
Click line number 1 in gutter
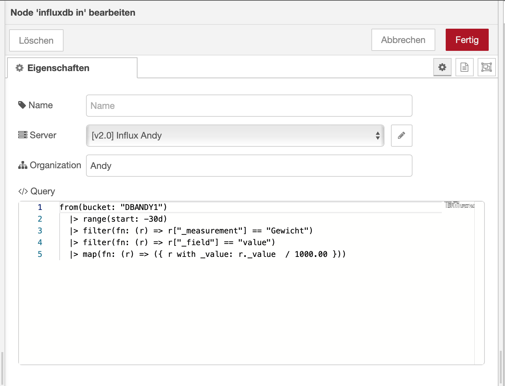pos(40,207)
